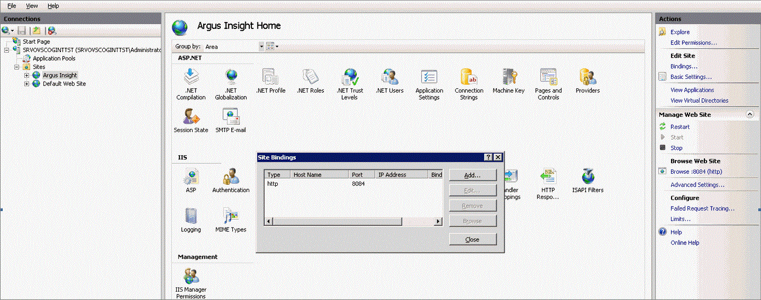Image resolution: width=761 pixels, height=300 pixels.
Task: Collapse the Sites tree node
Action: [16, 67]
